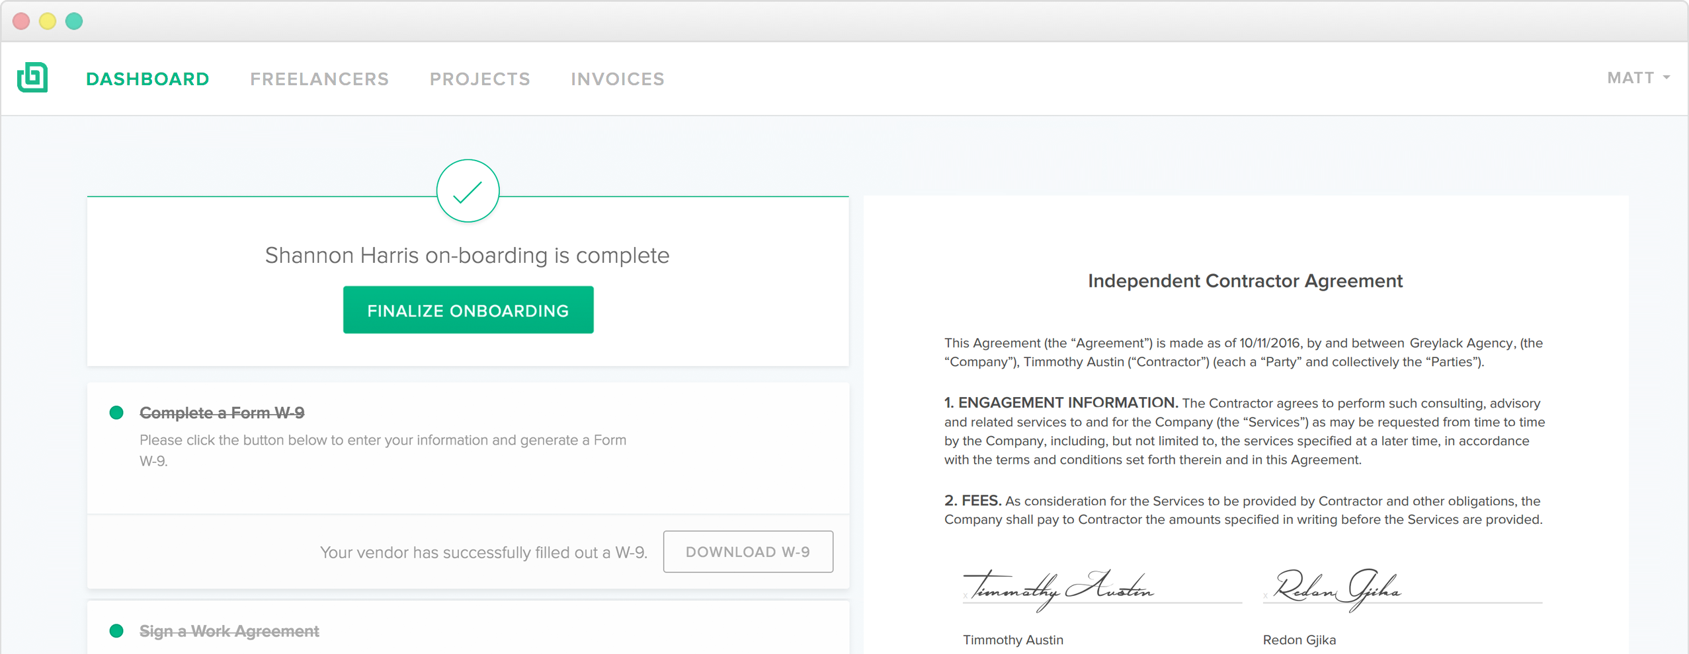Select the Sign a Work Agreement step title
The image size is (1689, 654).
[x=229, y=631]
